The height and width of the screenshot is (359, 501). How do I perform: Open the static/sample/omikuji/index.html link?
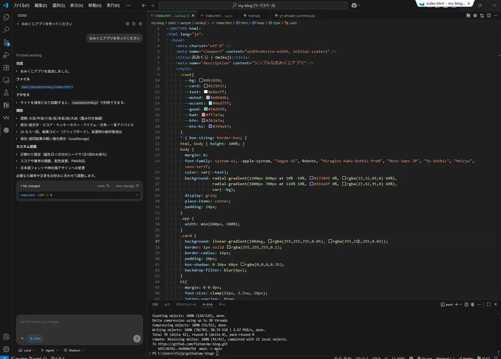coord(47,87)
